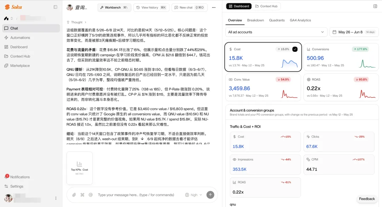Click the View history button
382x207 pixels.
point(151,7)
